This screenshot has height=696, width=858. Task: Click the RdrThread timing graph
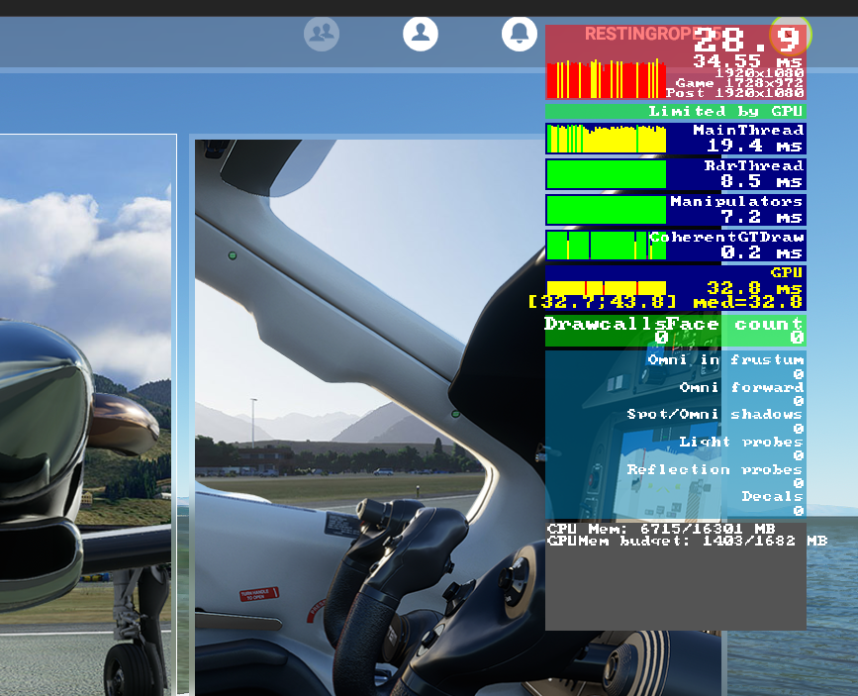(x=607, y=174)
